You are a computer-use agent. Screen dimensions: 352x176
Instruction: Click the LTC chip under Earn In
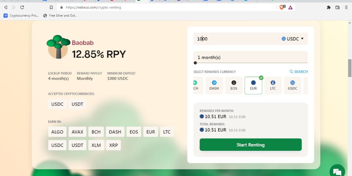pyautogui.click(x=167, y=132)
